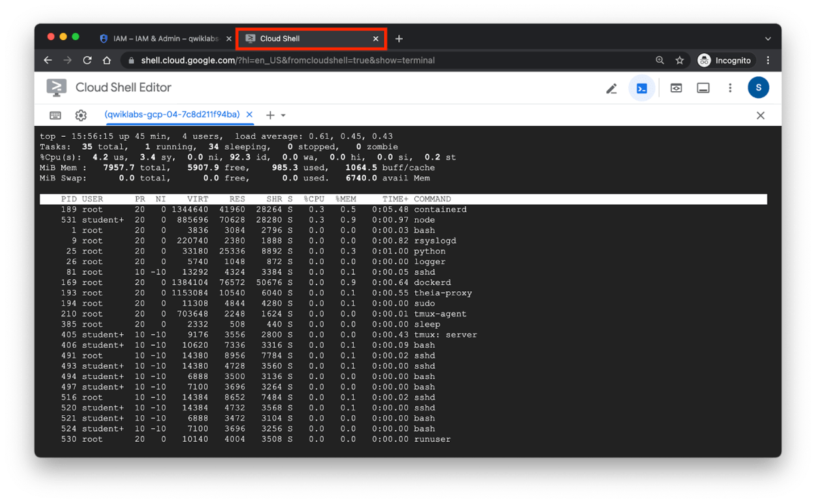Open terminal settings gear
This screenshot has height=503, width=816.
click(81, 115)
